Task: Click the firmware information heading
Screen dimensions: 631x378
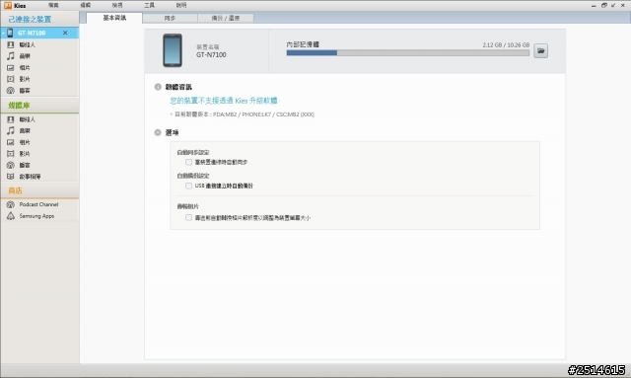Action: pos(178,87)
